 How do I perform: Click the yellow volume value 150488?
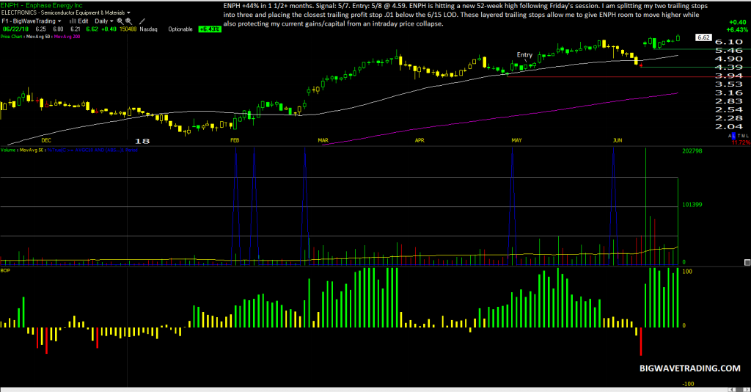click(128, 29)
